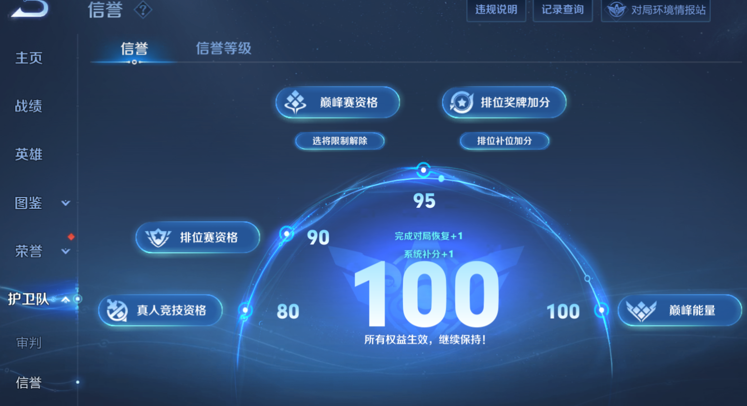The height and width of the screenshot is (406, 747).
Task: Open 主页 in the sidebar
Action: tap(29, 58)
